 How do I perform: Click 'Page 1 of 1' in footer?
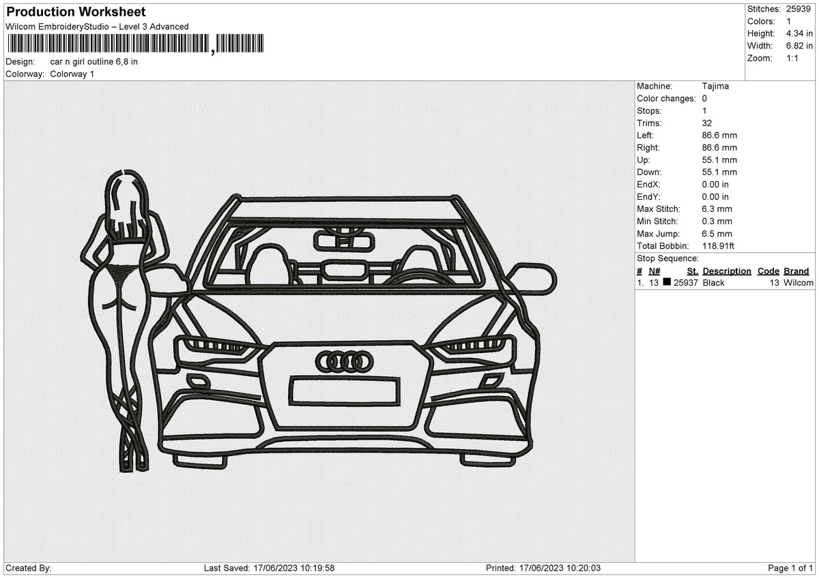click(x=790, y=568)
